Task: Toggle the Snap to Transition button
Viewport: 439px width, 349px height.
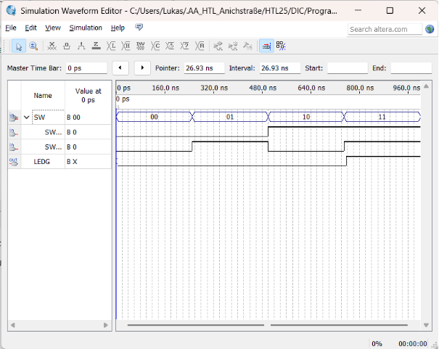Action: (x=282, y=46)
